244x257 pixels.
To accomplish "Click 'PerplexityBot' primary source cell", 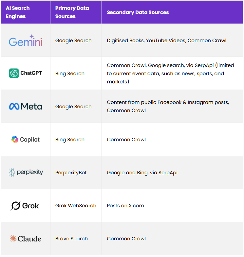I will tap(71, 173).
